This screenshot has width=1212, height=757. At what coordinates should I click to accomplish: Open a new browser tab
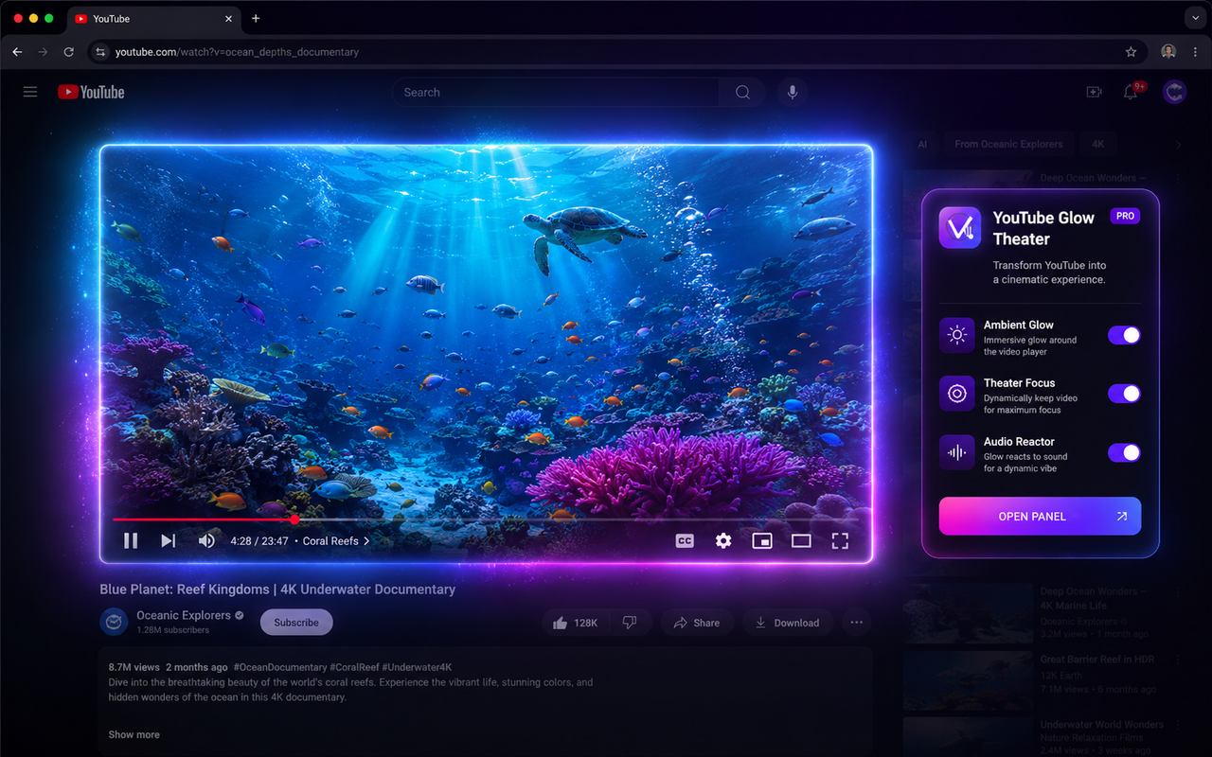tap(256, 18)
